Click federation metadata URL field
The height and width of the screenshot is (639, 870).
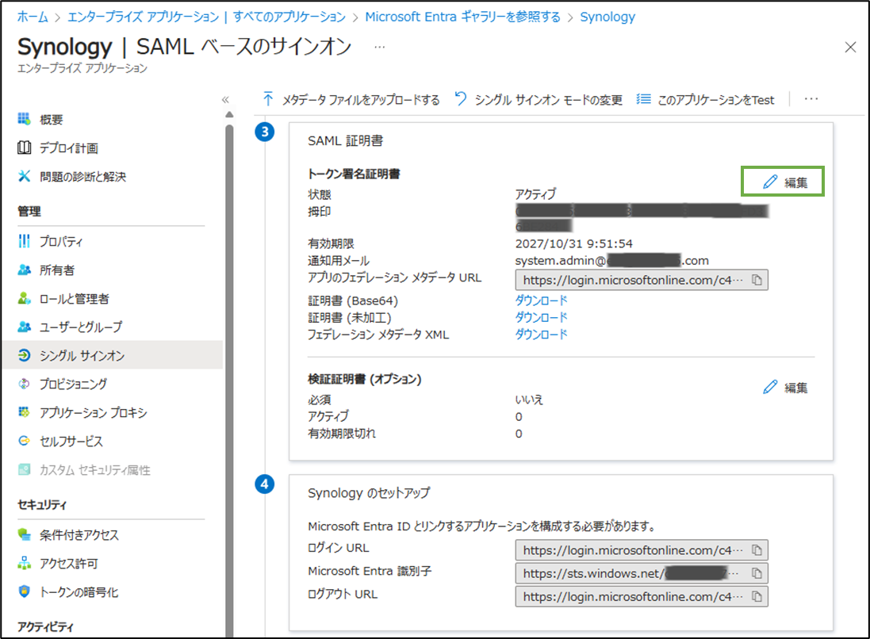642,280
